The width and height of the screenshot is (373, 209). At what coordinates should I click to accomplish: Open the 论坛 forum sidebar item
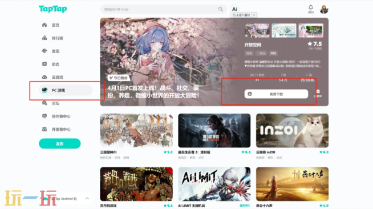coord(50,103)
